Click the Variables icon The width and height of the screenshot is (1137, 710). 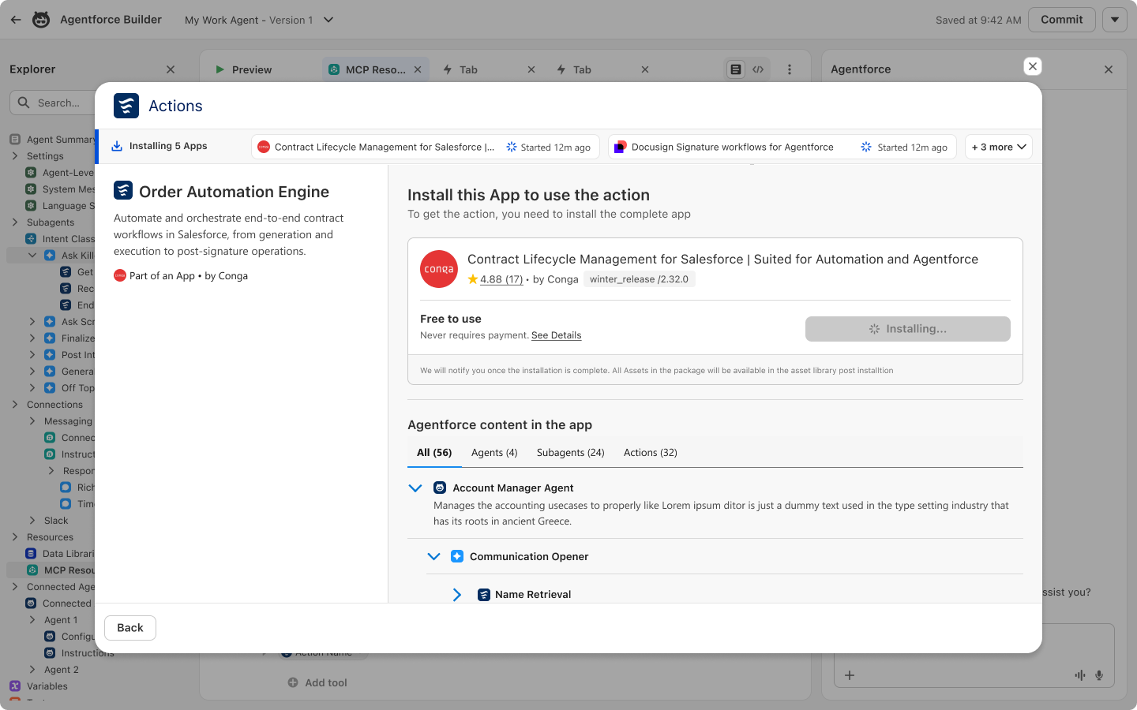[x=15, y=686]
